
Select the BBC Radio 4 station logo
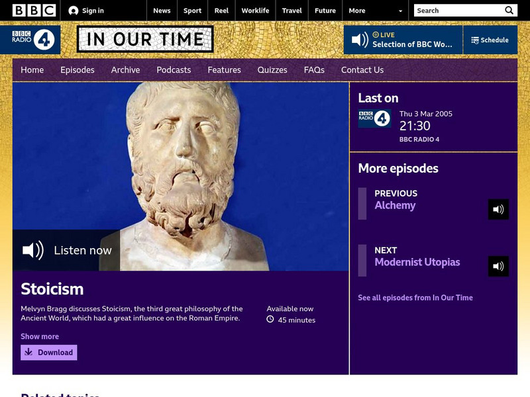pos(30,38)
